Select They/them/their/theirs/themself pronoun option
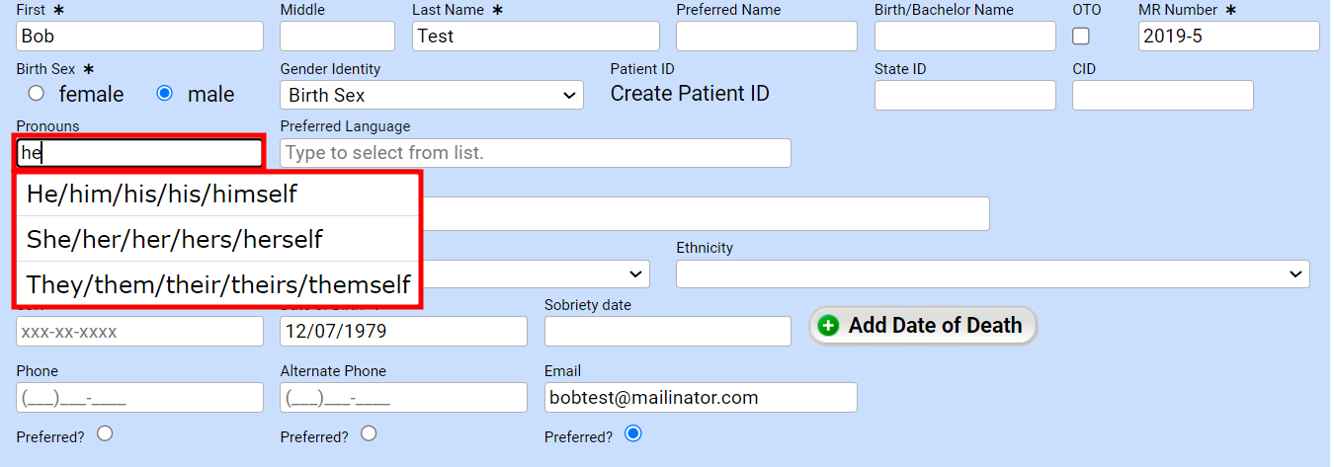 click(x=218, y=285)
